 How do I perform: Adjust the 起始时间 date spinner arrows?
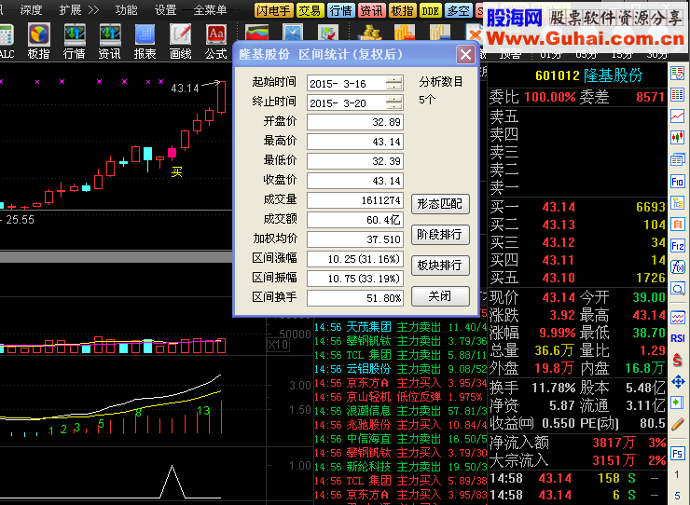pos(393,83)
